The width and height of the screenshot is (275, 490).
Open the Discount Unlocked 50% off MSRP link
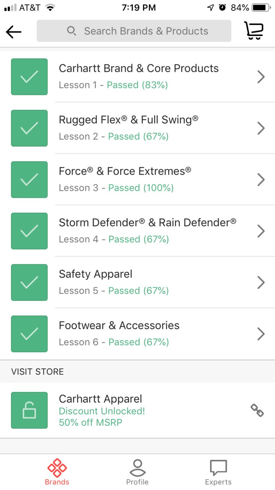click(102, 417)
